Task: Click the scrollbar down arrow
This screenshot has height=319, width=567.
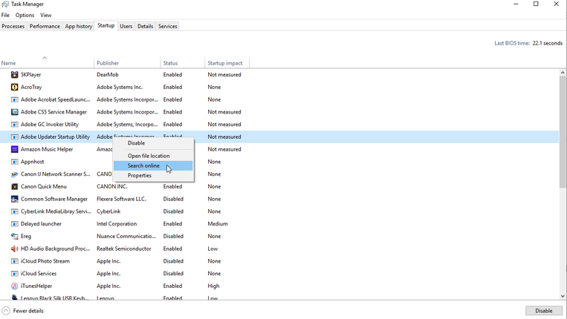Action: (x=563, y=296)
